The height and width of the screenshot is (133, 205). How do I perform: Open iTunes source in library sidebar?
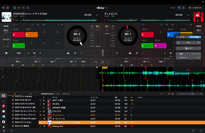coord(4,111)
